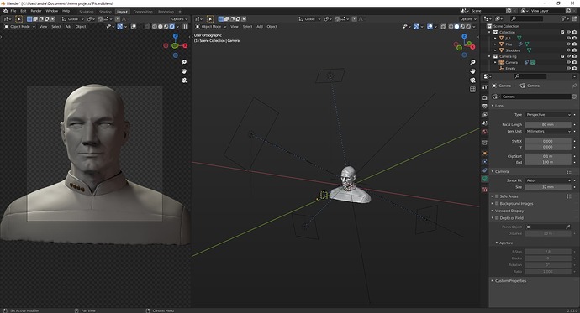Click the Z axis on right viewport gizmo

click(464, 37)
